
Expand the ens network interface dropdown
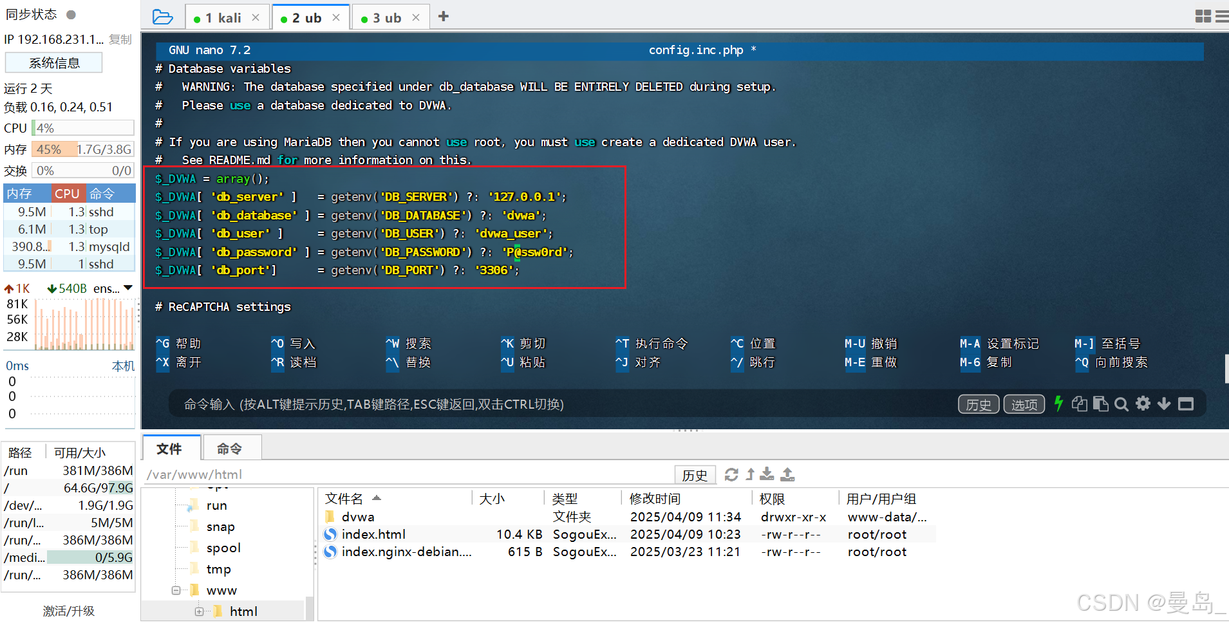[x=128, y=288]
